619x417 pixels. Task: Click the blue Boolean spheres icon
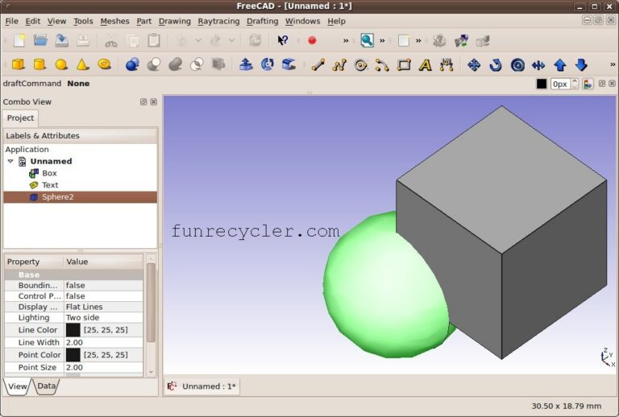132,64
